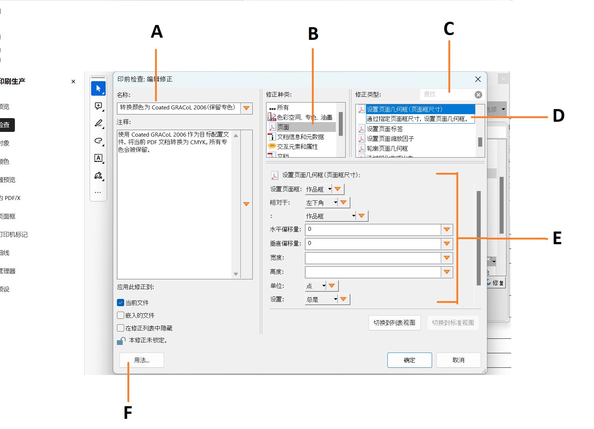Open 为 PDF/X item in side panel
This screenshot has width=594, height=429.
(10, 198)
